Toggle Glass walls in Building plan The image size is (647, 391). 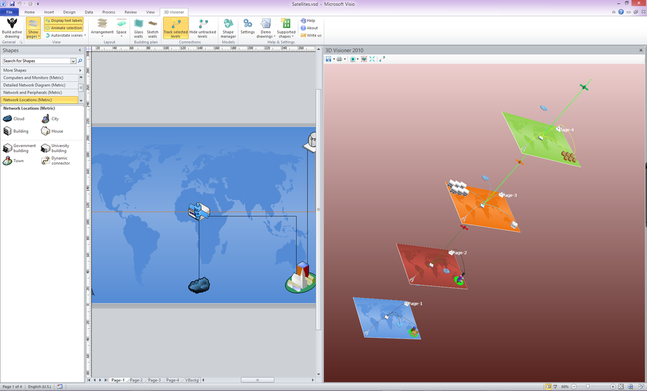tap(139, 28)
